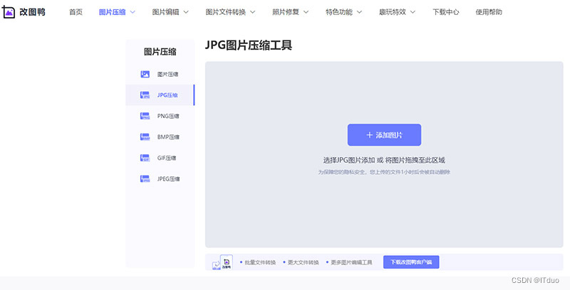
Task: Open 下载中心 page
Action: [446, 12]
